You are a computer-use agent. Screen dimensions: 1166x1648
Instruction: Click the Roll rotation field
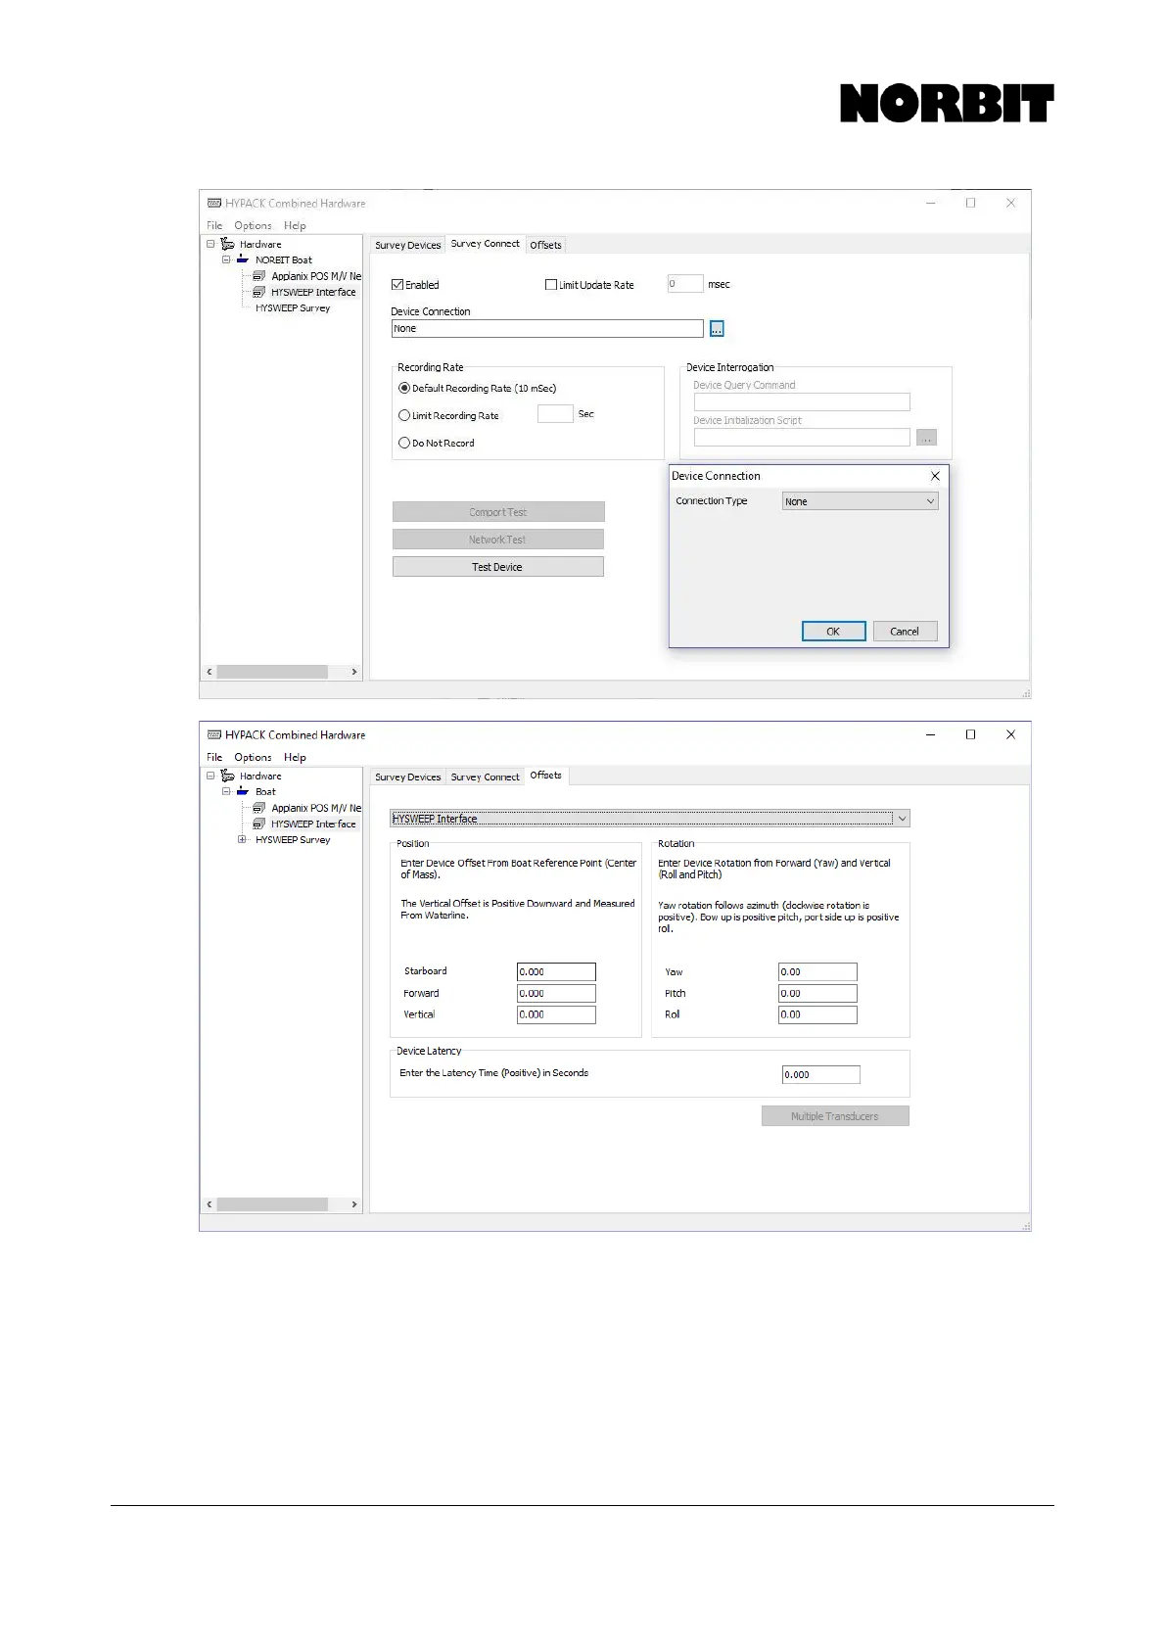coord(817,1014)
